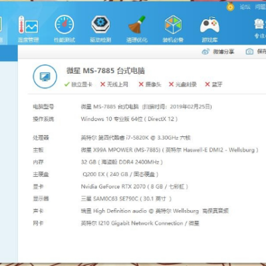Screen dimensions: 266x266
Task: Click the 32 GB DDR4 2400MHz value
Action: coord(122,162)
